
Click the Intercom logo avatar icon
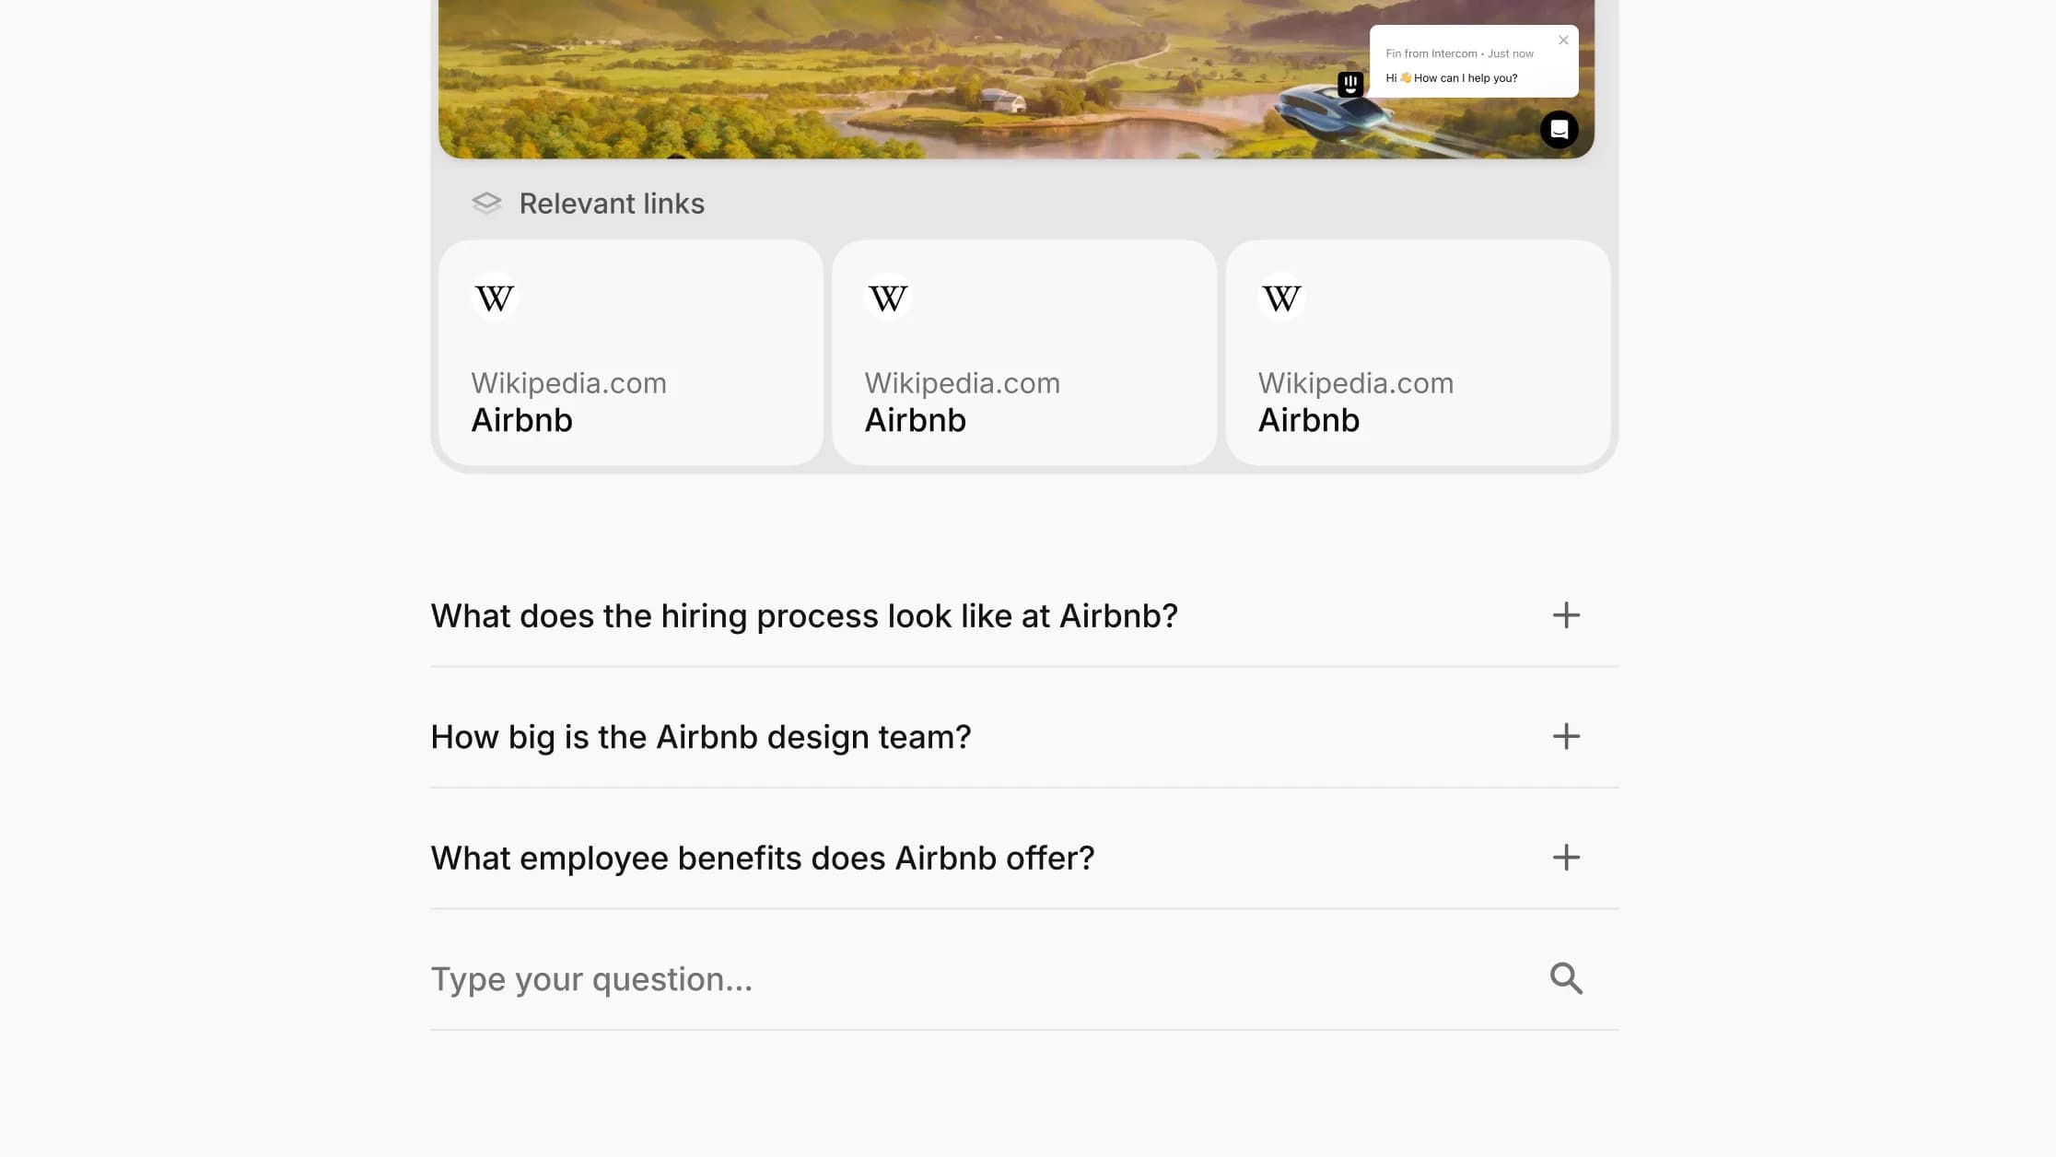coord(1350,85)
